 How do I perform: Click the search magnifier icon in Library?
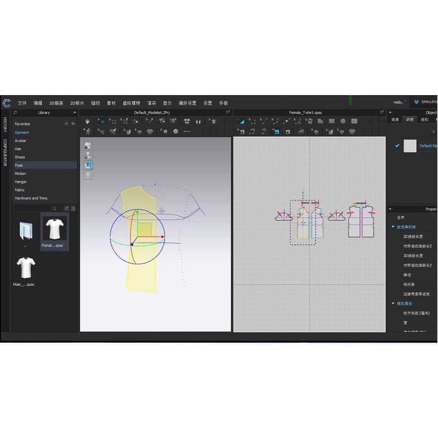tap(54, 208)
